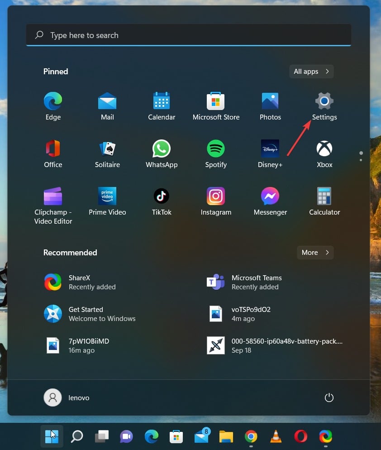381x450 pixels.
Task: Expand the full apps list via All apps
Action: tap(311, 71)
